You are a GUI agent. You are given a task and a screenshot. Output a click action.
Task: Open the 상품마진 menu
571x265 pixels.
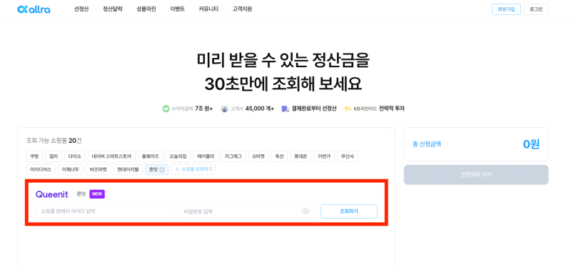[146, 9]
